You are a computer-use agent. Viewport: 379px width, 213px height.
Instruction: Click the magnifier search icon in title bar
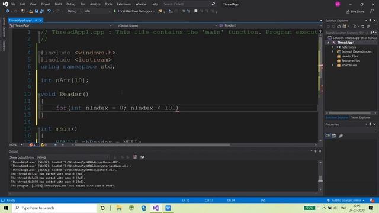coord(213,4)
